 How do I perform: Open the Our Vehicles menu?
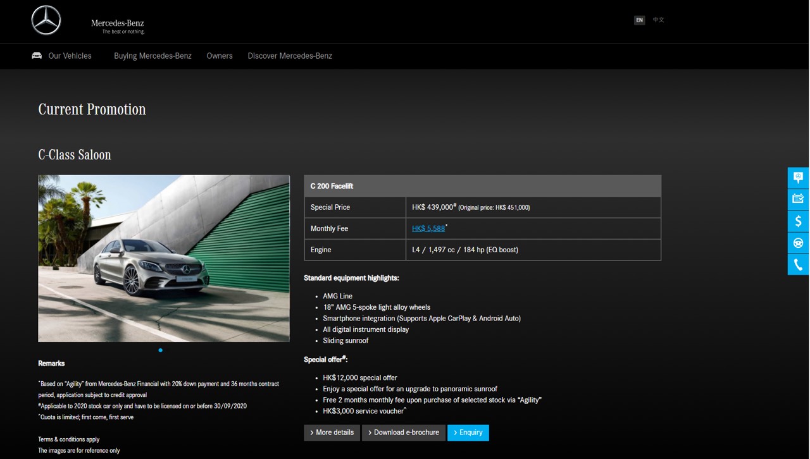pyautogui.click(x=70, y=56)
